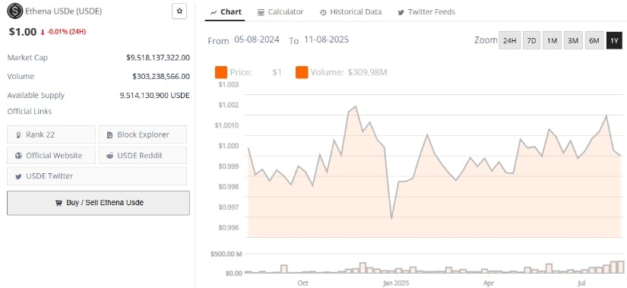The height and width of the screenshot is (288, 627).
Task: Click the globe icon beside Official Website
Action: click(x=18, y=156)
